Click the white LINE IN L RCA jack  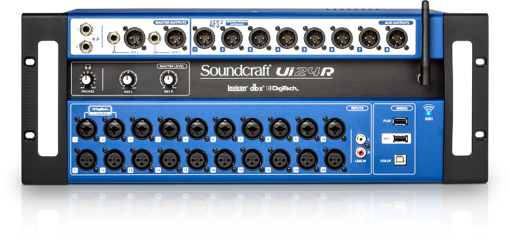coord(360,139)
